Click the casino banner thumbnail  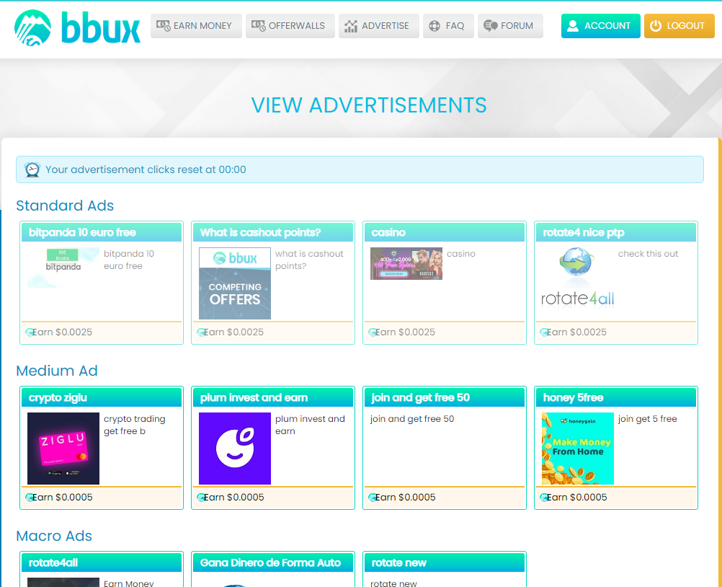pyautogui.click(x=406, y=263)
